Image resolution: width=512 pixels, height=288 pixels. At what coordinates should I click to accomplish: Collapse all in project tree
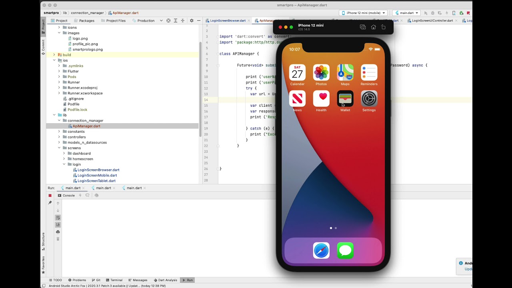click(183, 20)
